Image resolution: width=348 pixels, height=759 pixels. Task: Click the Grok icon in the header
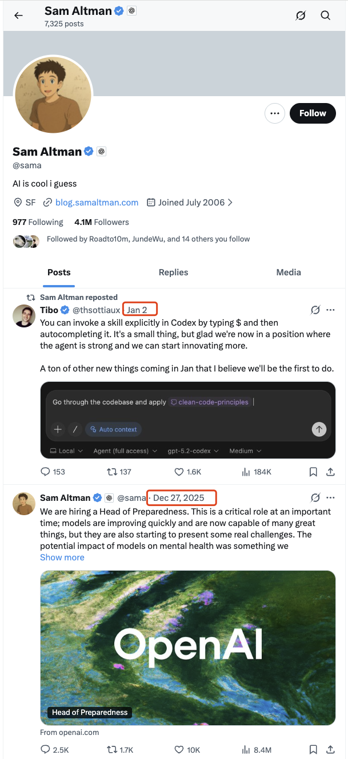click(x=301, y=15)
